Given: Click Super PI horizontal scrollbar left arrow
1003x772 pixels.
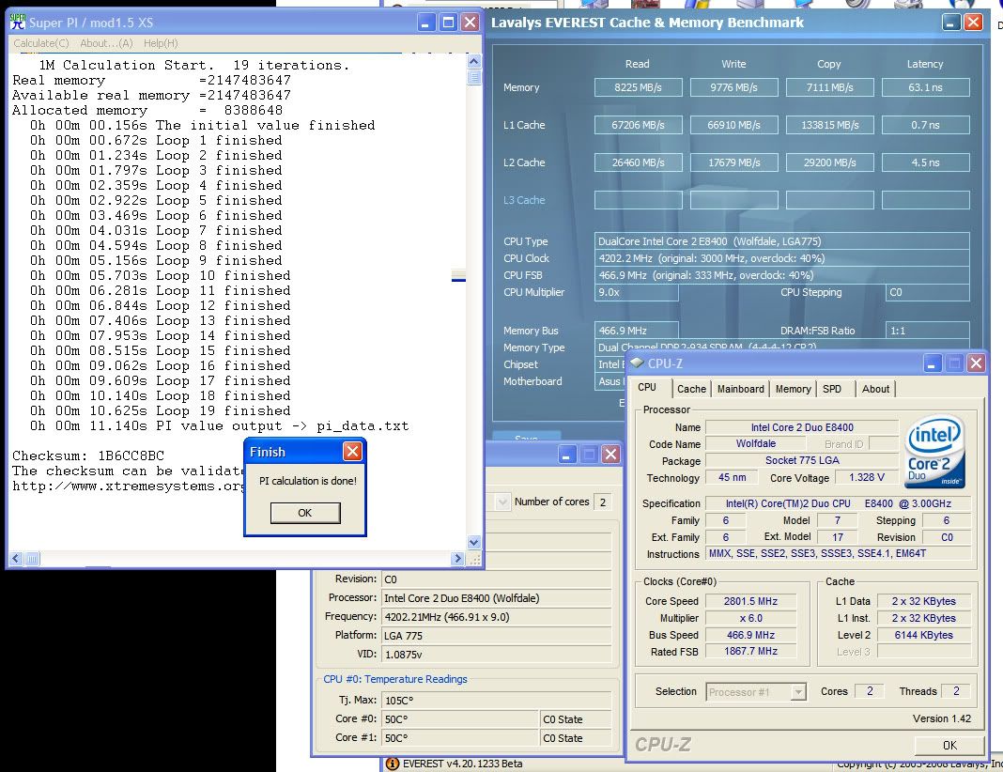Looking at the screenshot, I should click(17, 559).
